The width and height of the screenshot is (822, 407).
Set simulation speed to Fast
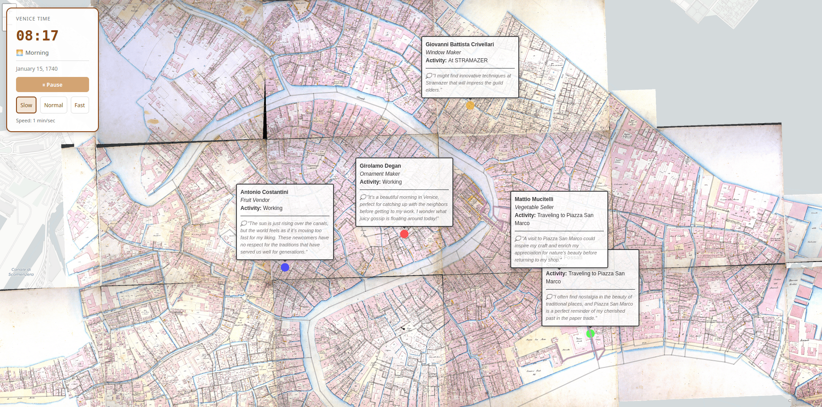click(80, 105)
